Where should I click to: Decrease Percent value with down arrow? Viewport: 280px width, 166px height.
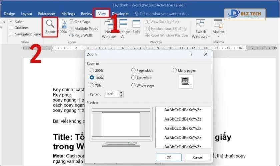tap(121, 95)
